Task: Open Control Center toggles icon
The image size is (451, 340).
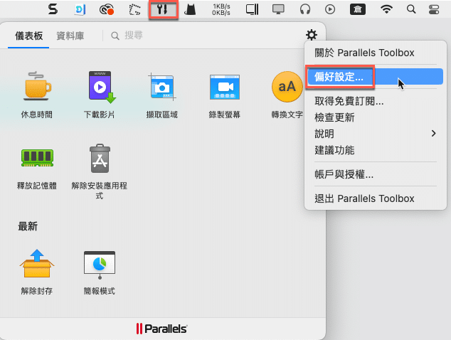Action: (434, 9)
